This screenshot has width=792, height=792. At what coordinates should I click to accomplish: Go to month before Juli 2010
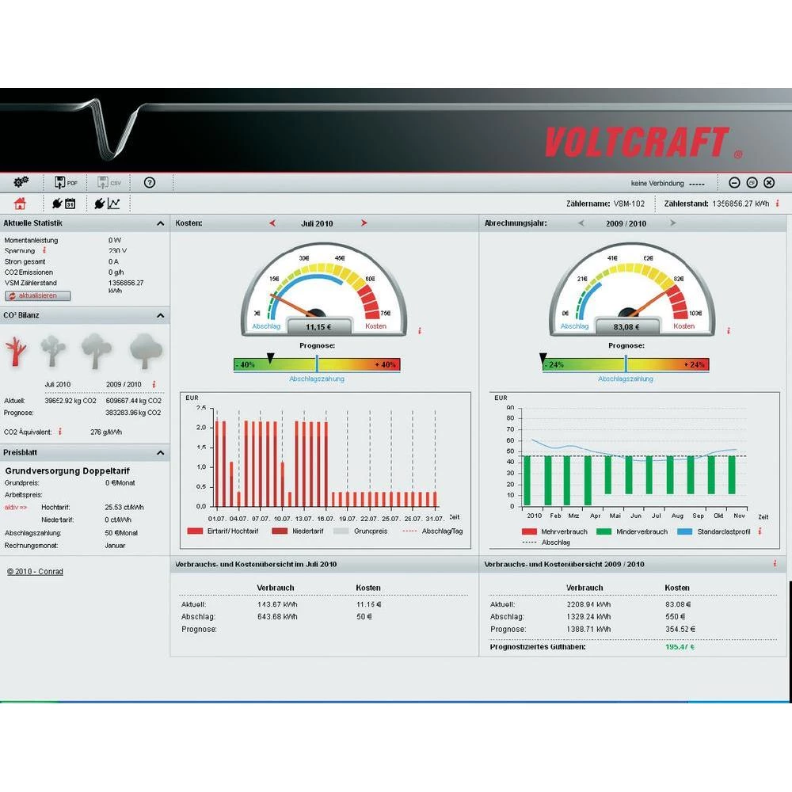[x=272, y=223]
